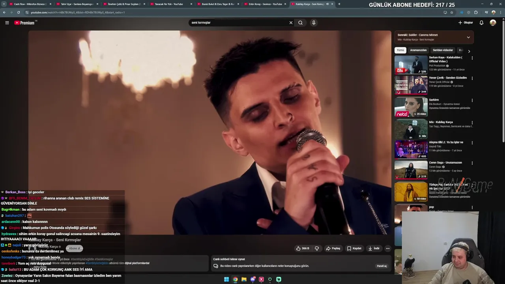Subscribe using the Abone ol button
Viewport: 505px width, 284px height.
tap(75, 248)
